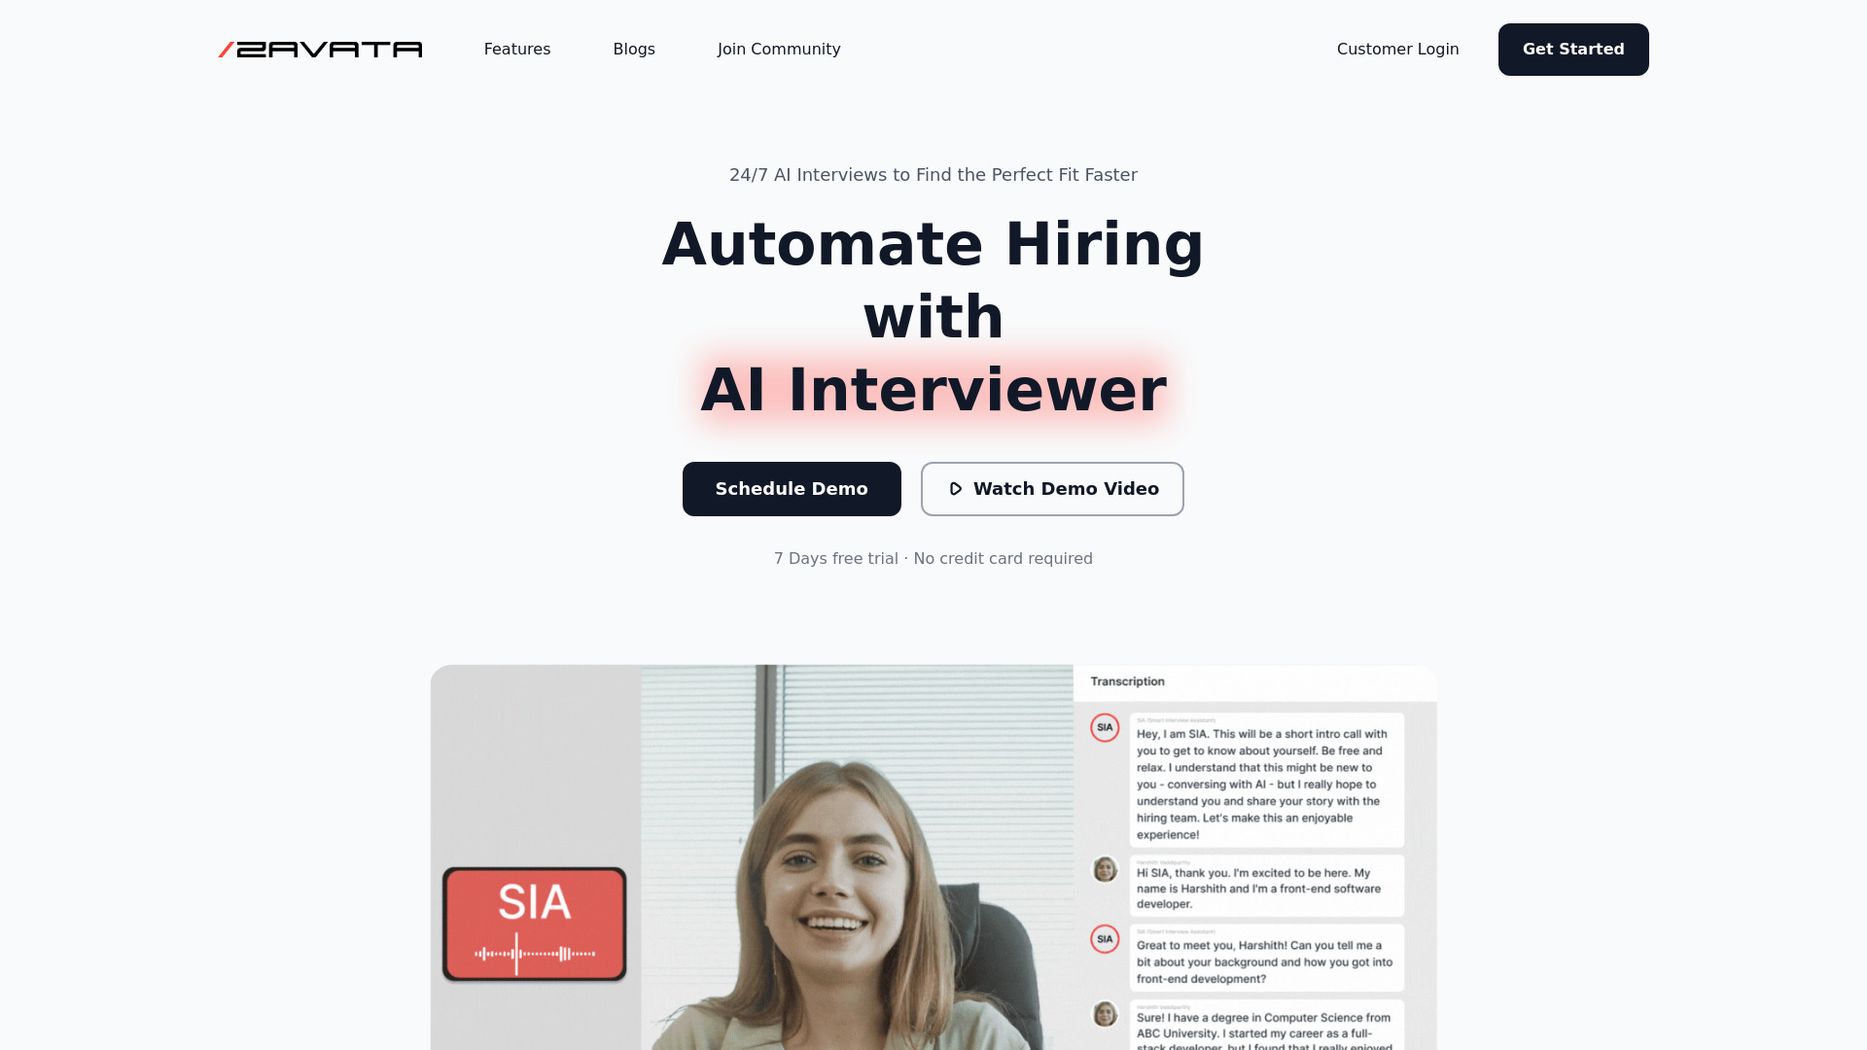Toggle AI Interviewer feature highlight
This screenshot has width=1867, height=1050.
click(x=933, y=389)
